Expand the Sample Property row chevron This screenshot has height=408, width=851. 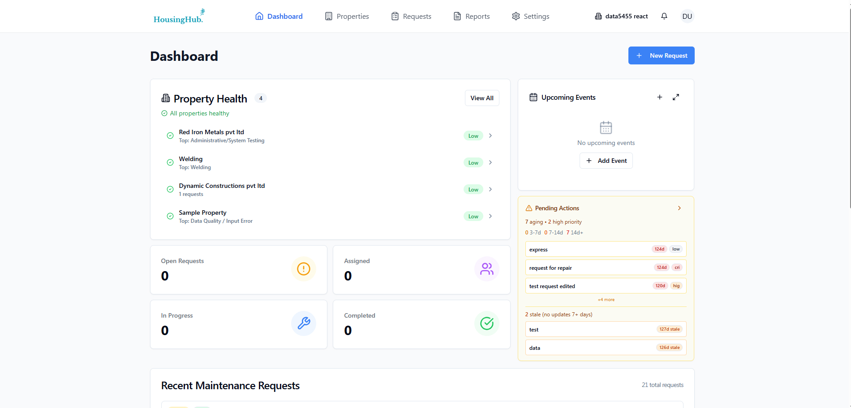pos(490,216)
